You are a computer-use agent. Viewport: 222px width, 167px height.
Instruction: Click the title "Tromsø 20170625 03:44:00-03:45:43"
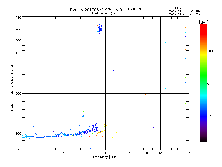coord(105,10)
